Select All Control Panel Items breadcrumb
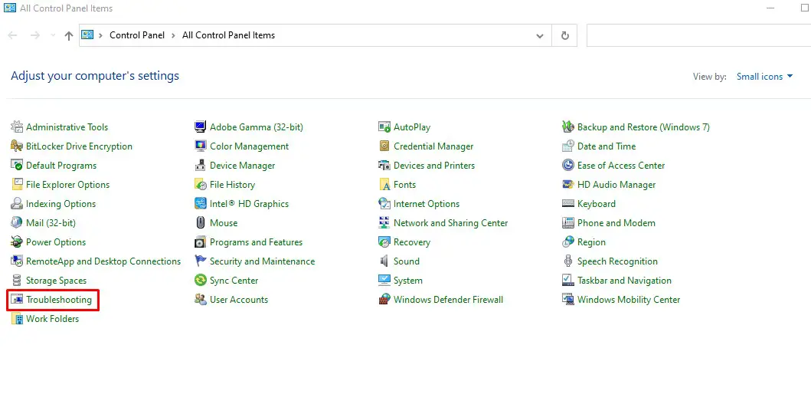Viewport: 811px width, 414px height. [228, 35]
